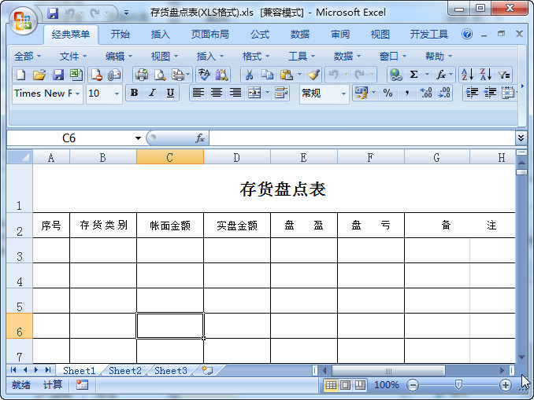Click the zoom out minus button

(413, 385)
